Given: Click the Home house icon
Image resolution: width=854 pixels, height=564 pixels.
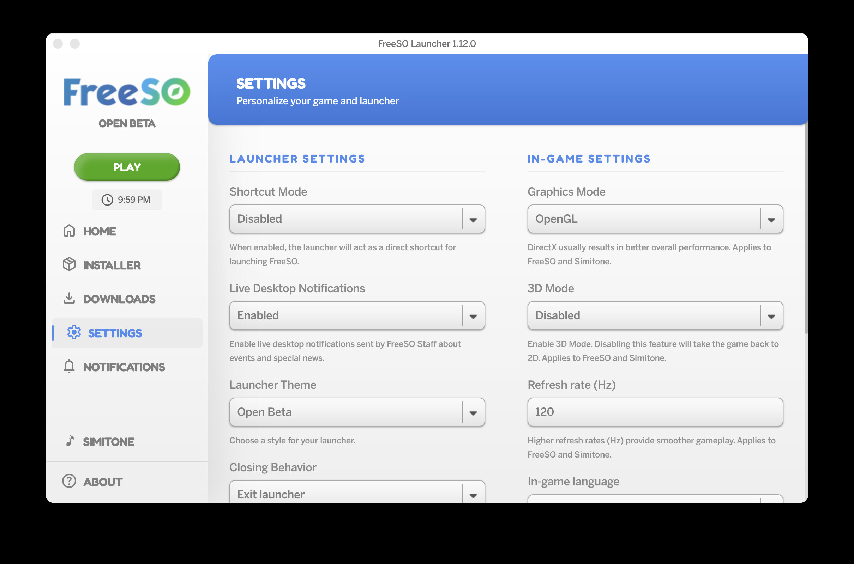Looking at the screenshot, I should 69,231.
